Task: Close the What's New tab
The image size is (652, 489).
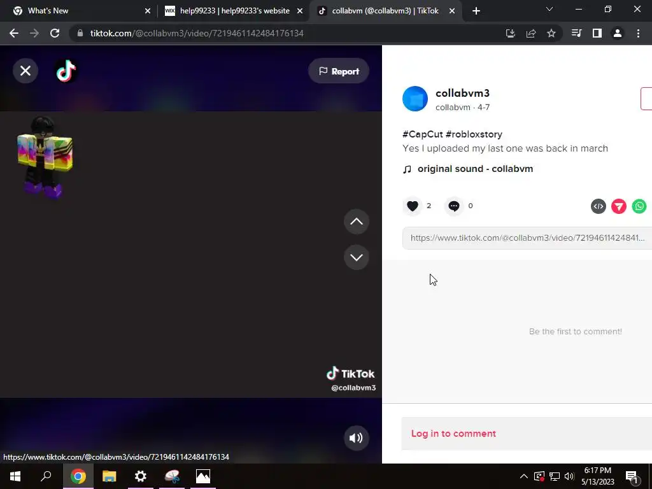Action: [148, 11]
